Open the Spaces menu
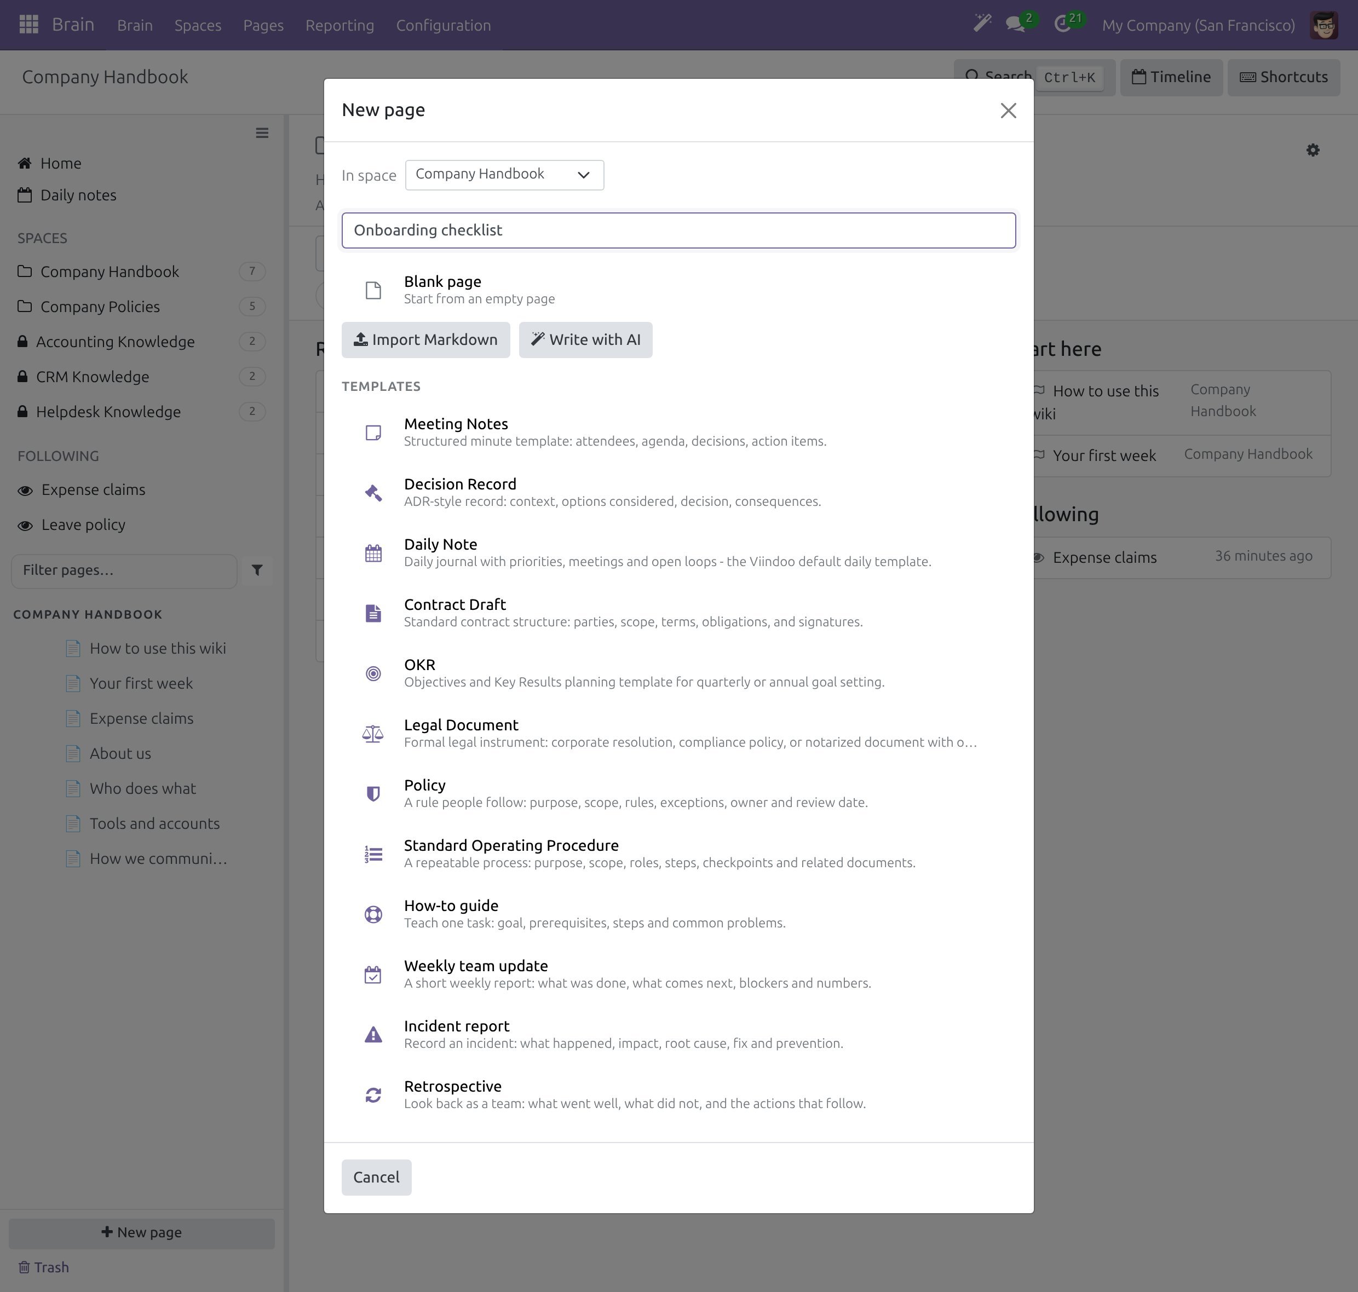 (x=198, y=26)
